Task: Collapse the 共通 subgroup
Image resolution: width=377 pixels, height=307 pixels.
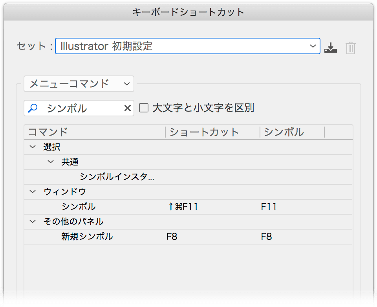Action: (x=51, y=162)
